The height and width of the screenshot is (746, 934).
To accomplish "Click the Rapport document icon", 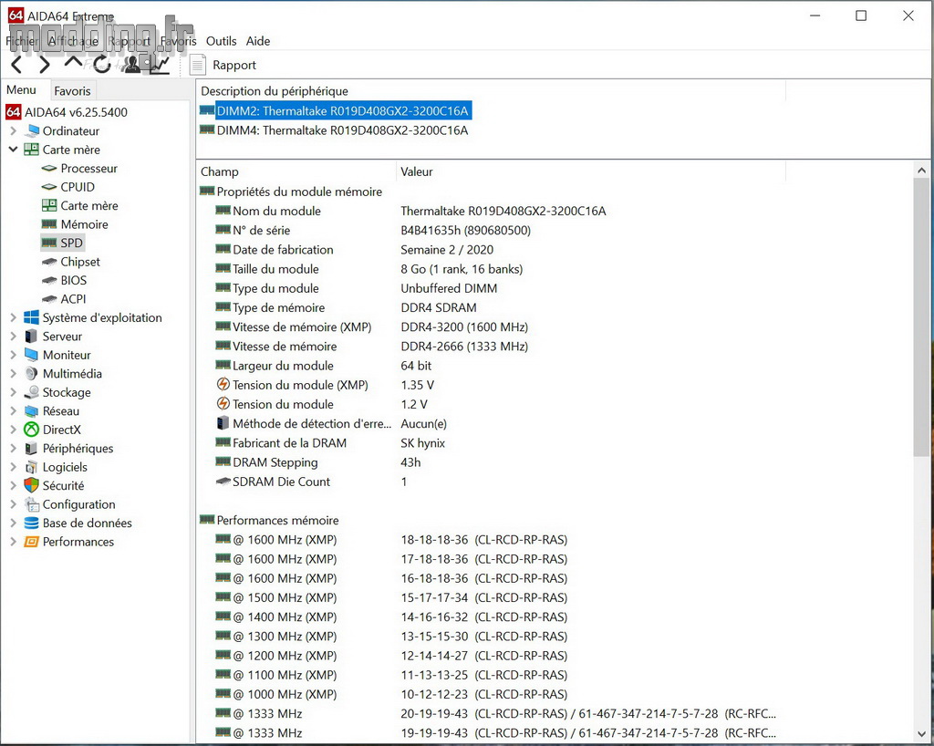I will (x=198, y=65).
